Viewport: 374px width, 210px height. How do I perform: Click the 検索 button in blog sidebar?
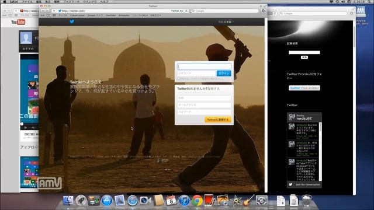304,57
